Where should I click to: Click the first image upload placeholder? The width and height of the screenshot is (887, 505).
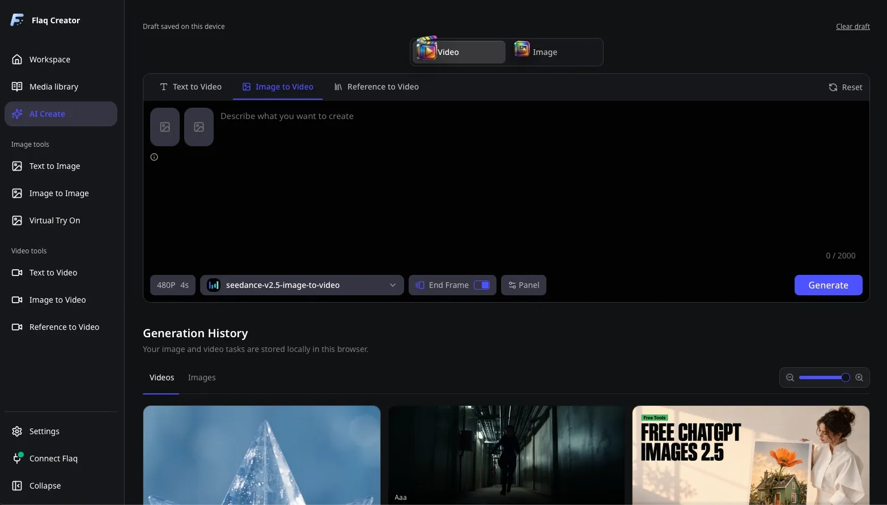tap(165, 127)
